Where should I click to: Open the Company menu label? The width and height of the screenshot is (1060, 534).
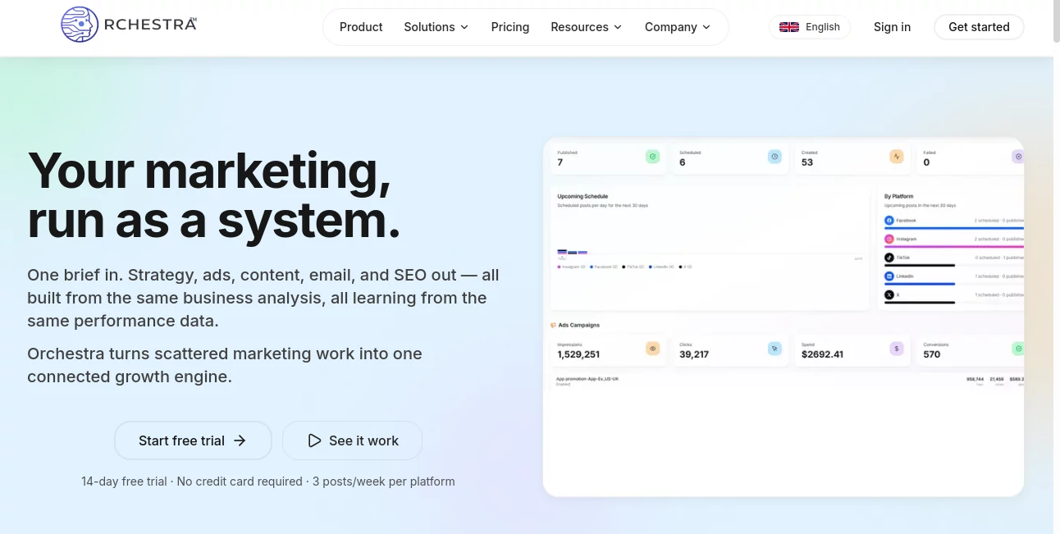click(x=670, y=27)
